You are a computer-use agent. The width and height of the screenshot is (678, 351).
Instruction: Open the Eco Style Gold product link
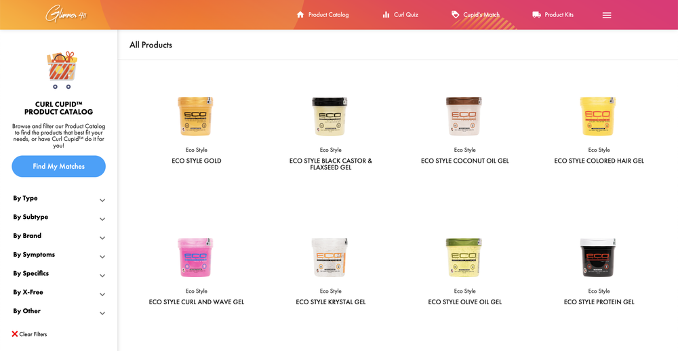pyautogui.click(x=197, y=161)
